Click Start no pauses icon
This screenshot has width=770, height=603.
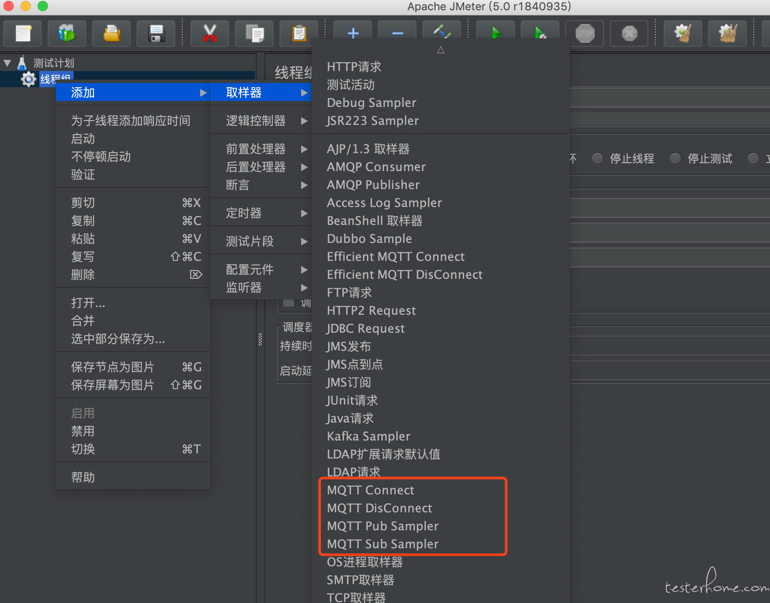(540, 32)
